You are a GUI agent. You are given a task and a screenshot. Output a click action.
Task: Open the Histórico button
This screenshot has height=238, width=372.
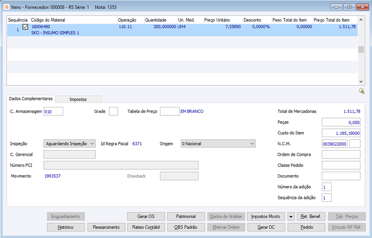[x=66, y=227]
